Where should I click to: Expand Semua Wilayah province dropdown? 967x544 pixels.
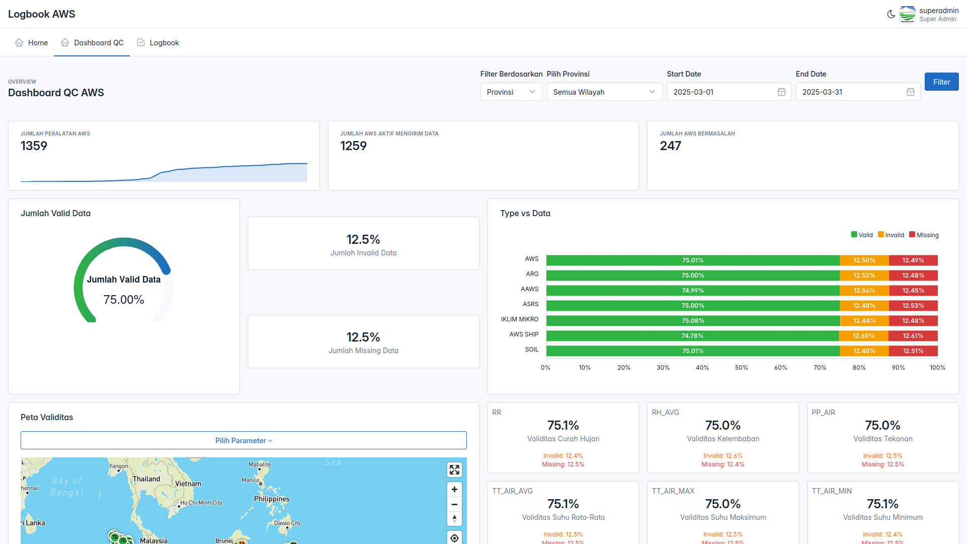pos(604,92)
